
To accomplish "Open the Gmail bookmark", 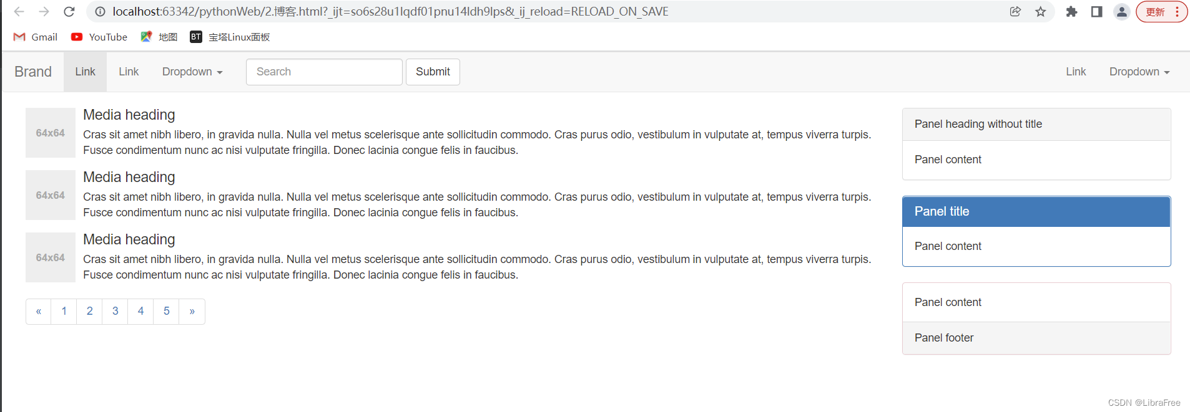I will 36,37.
